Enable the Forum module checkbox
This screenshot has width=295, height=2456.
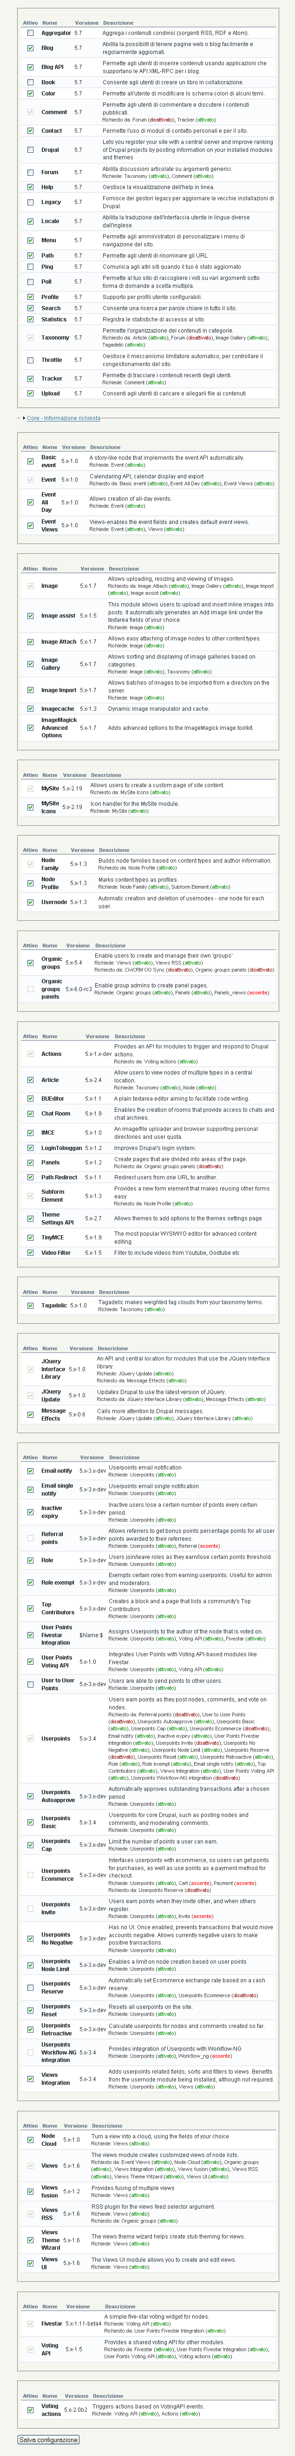(30, 173)
